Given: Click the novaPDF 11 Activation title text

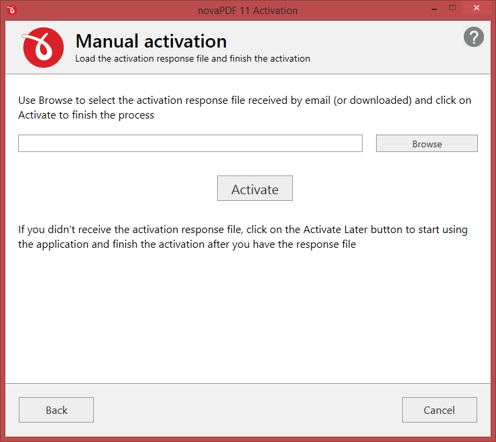Looking at the screenshot, I should pos(248,11).
